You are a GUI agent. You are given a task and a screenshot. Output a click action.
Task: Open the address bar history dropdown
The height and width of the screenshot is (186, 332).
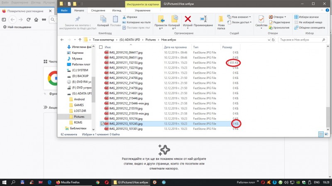[x=269, y=40]
